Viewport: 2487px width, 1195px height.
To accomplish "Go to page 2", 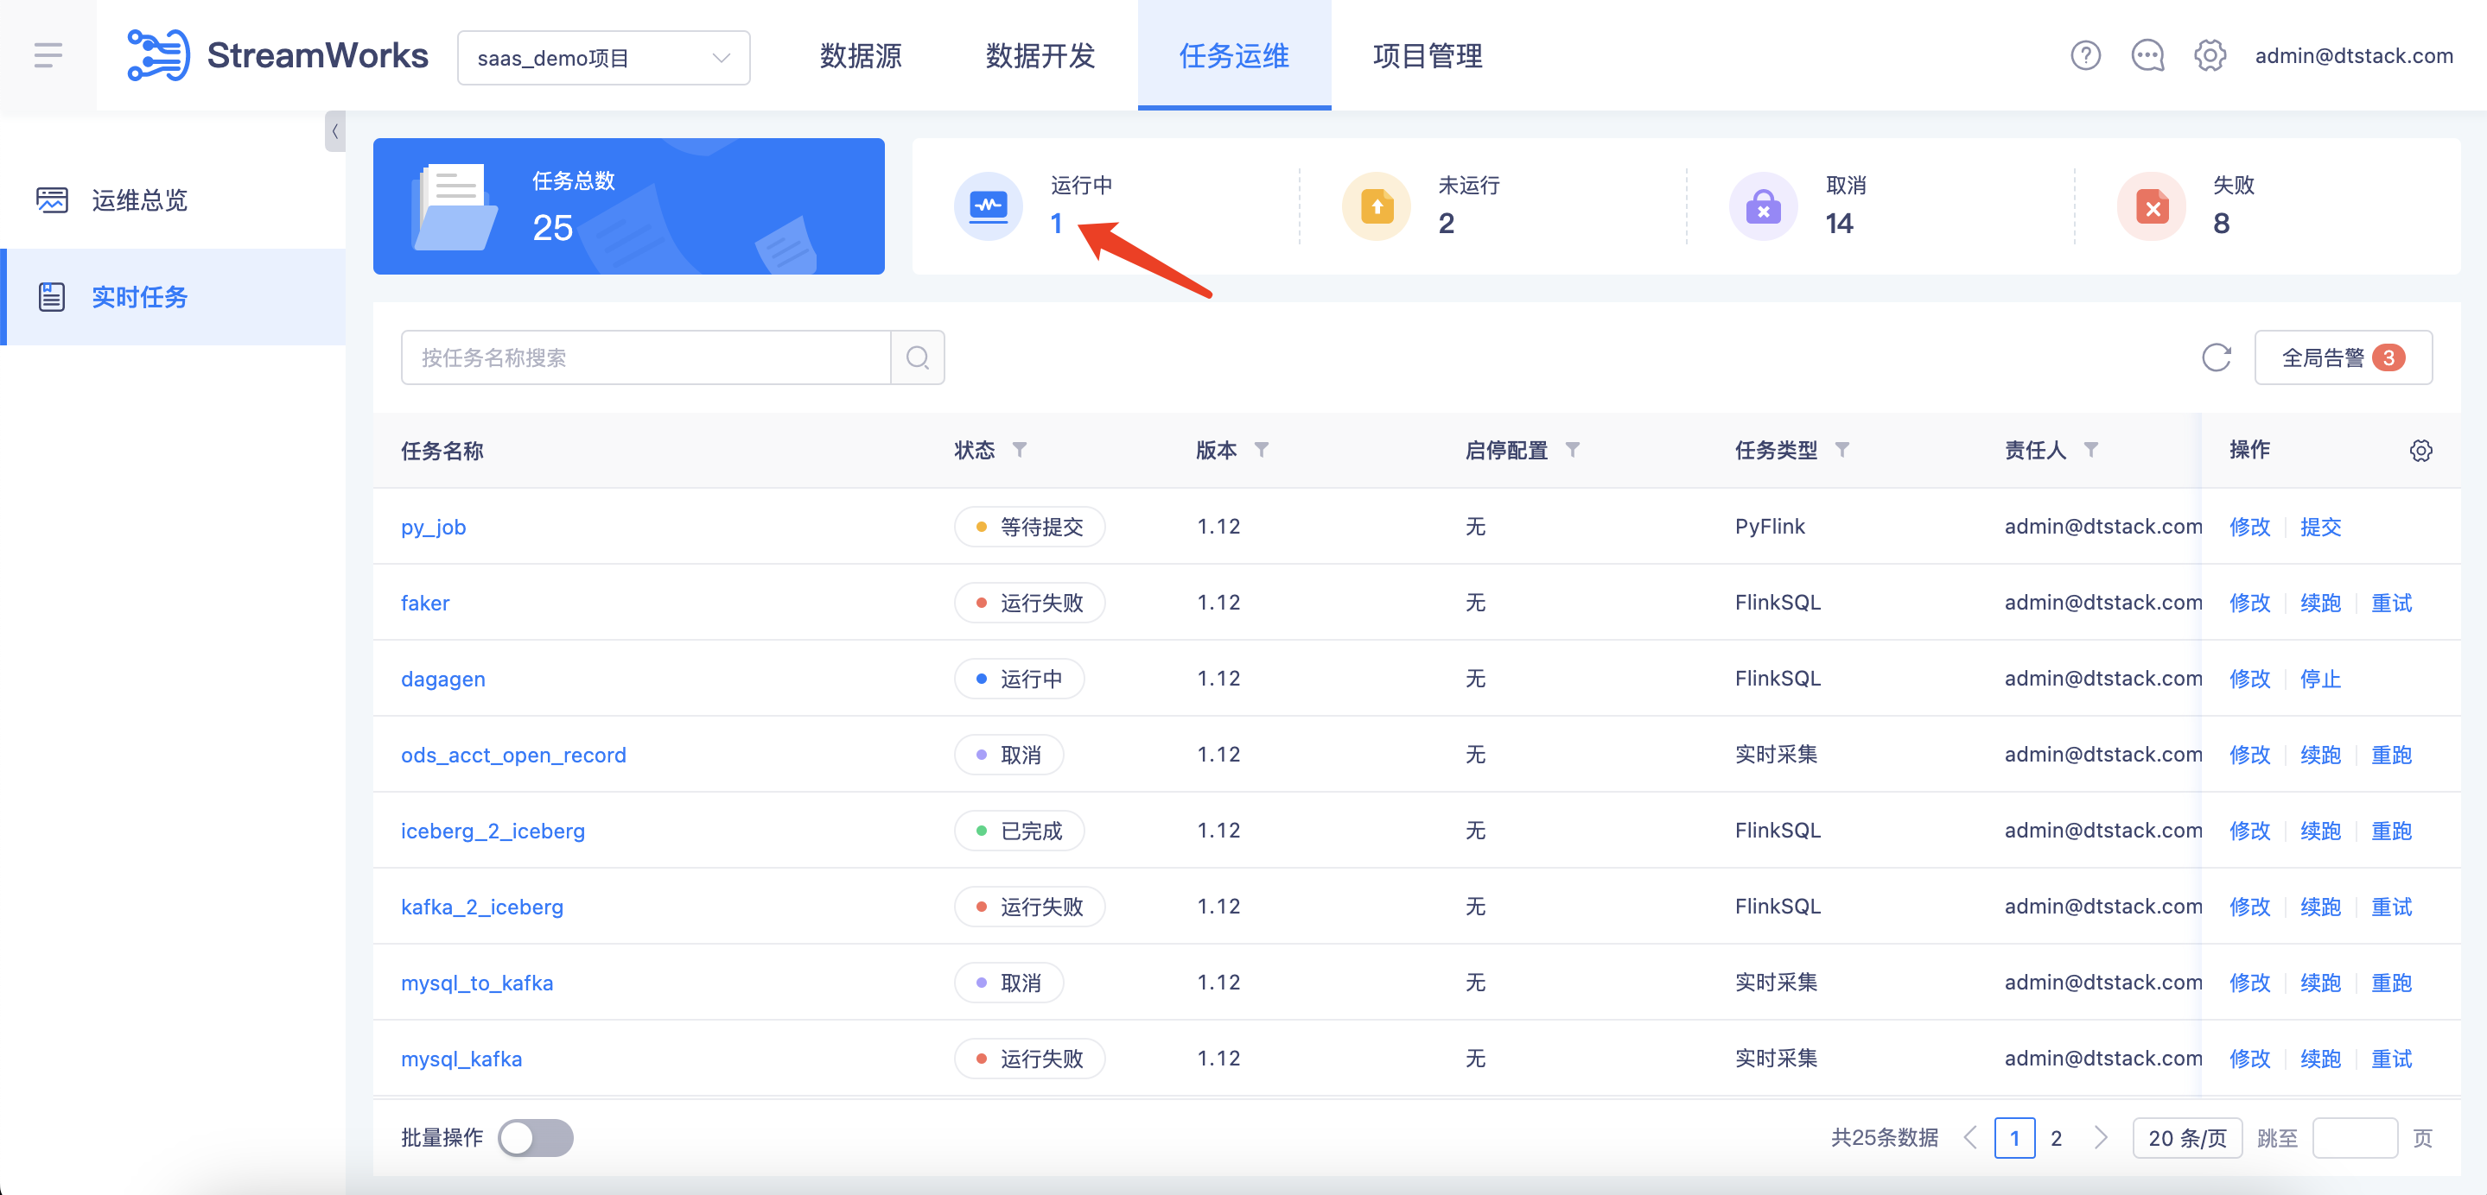I will tap(2057, 1138).
